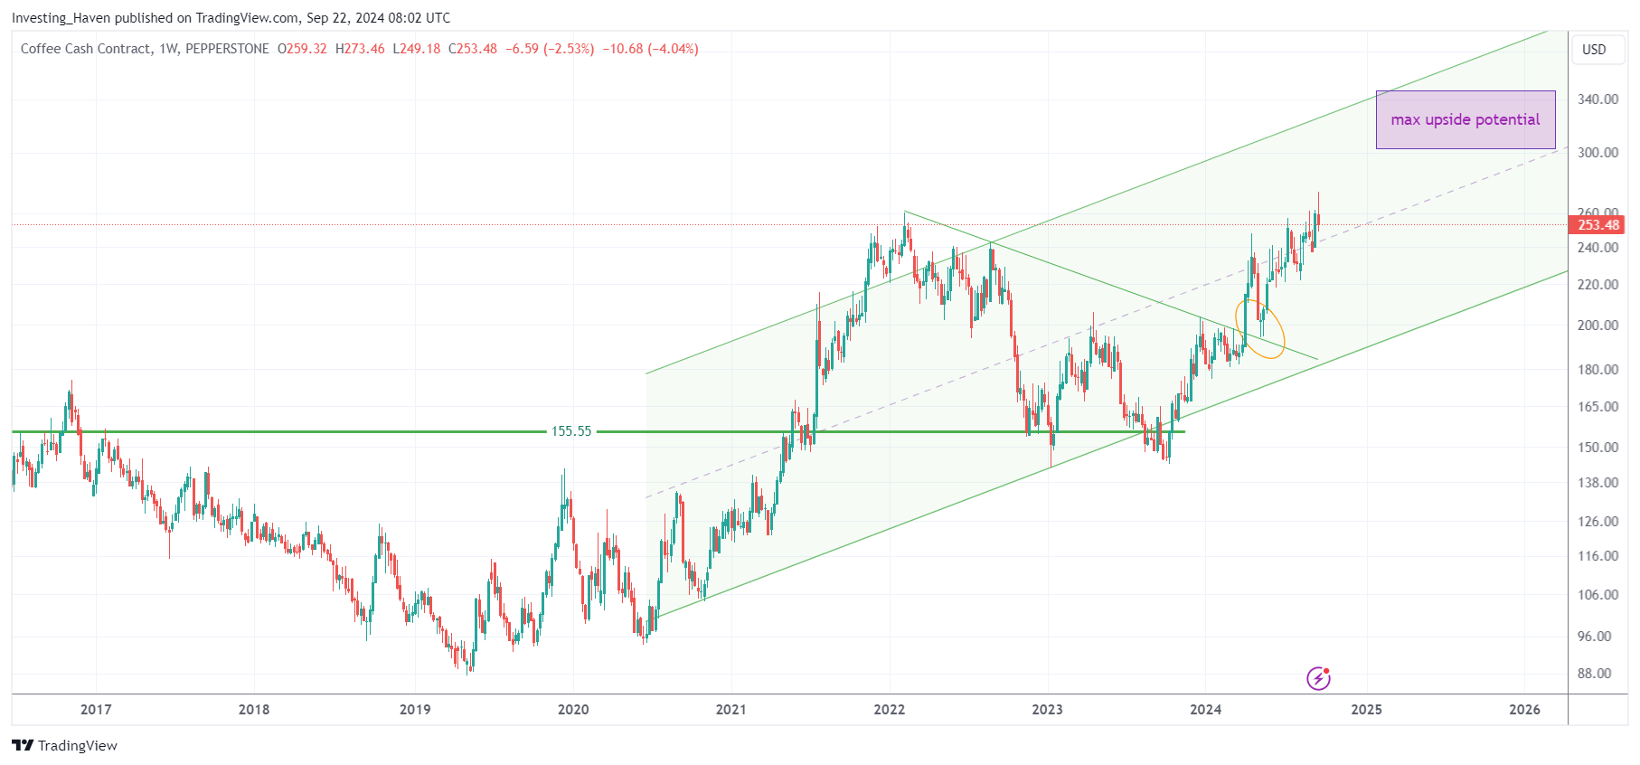Screen dimensions: 1640x765
Task: Click the 165.00 price axis label
Action: [1598, 407]
